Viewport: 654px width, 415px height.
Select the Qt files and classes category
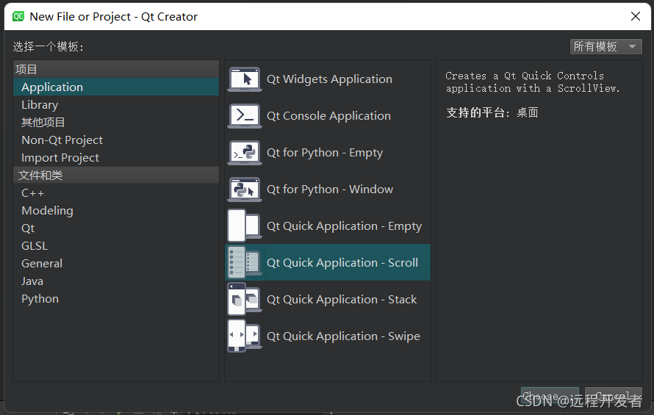tap(116, 228)
